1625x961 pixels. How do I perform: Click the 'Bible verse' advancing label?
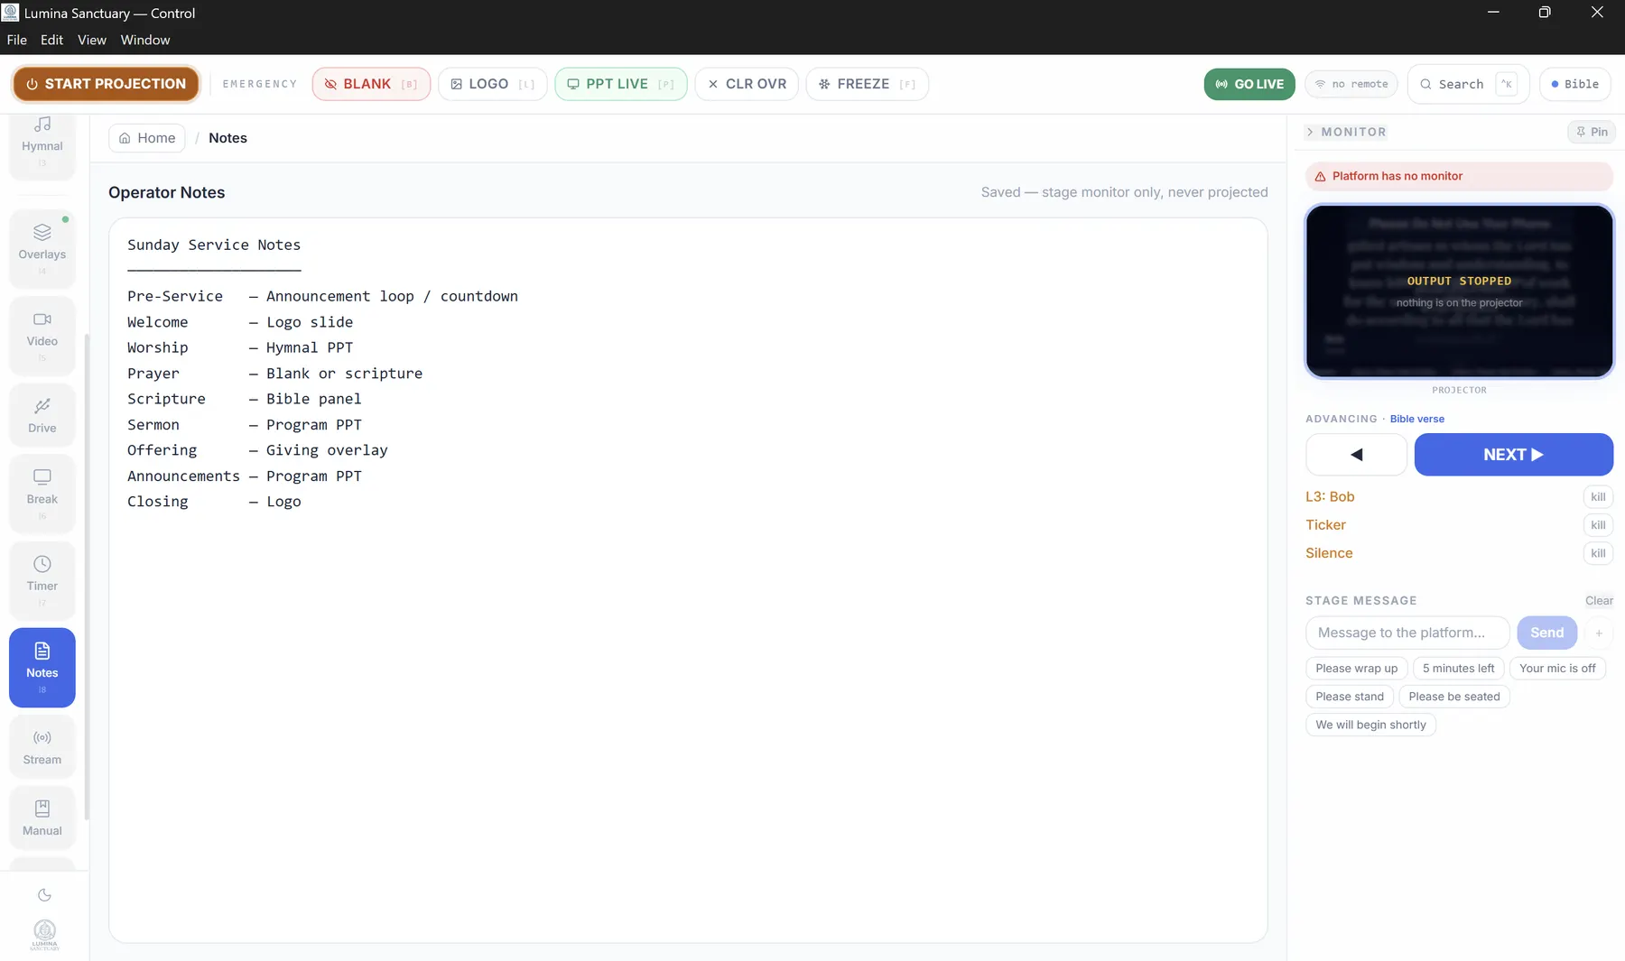coord(1416,419)
